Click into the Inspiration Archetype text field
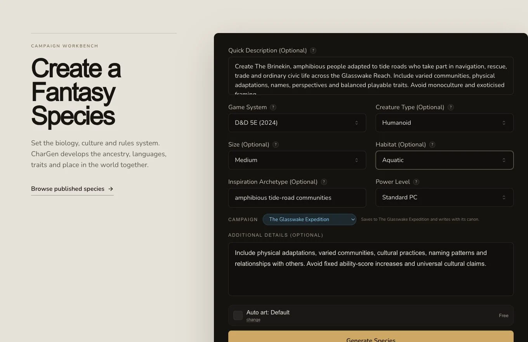This screenshot has height=342, width=528. pyautogui.click(x=297, y=198)
